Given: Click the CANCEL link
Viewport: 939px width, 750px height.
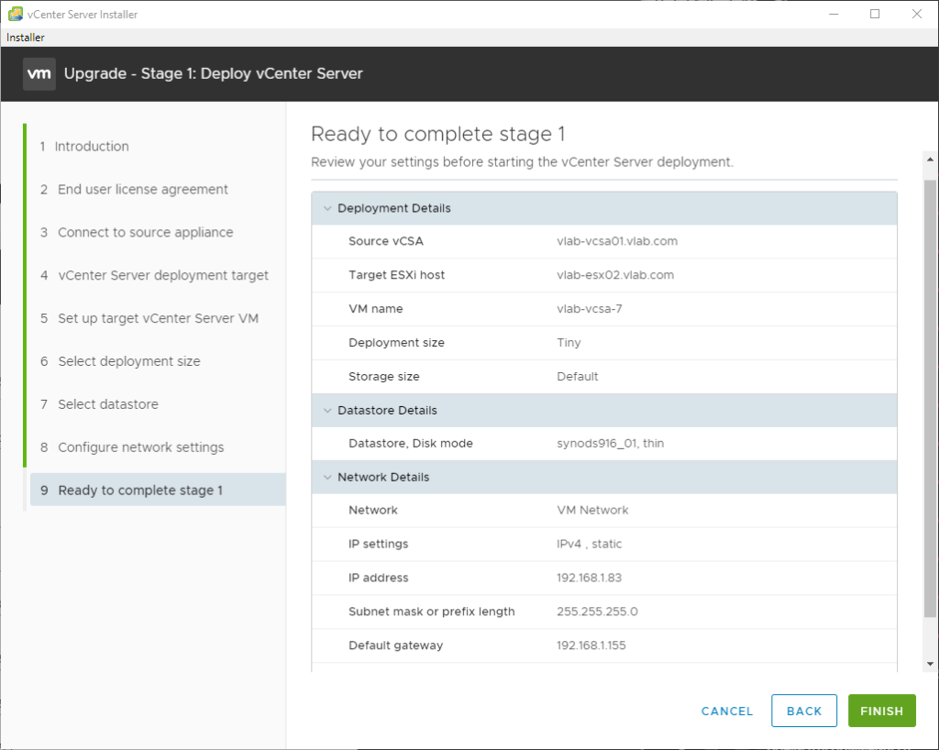Looking at the screenshot, I should [727, 711].
